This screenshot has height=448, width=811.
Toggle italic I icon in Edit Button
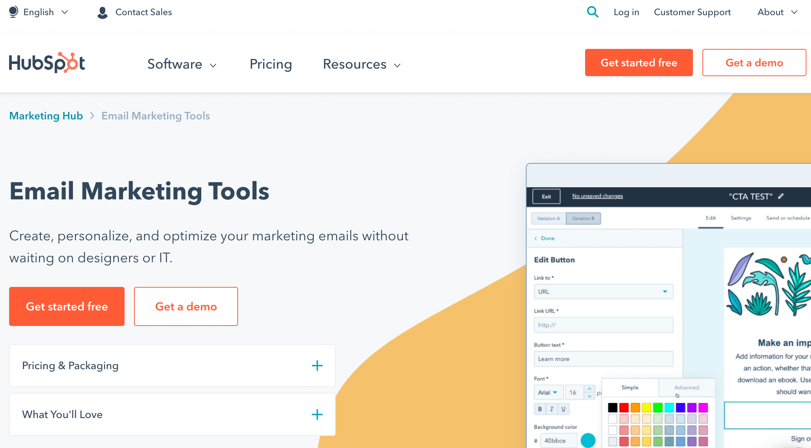[552, 409]
